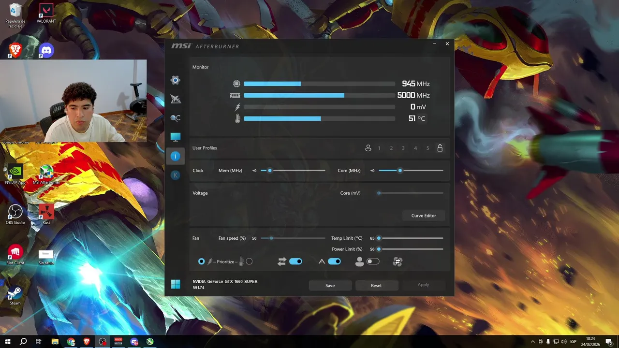
Task: Select user profile slot 4
Action: click(x=415, y=148)
